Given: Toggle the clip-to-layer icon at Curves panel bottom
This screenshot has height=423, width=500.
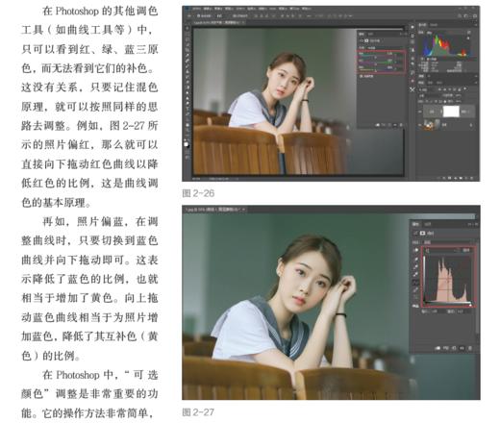Looking at the screenshot, I should pyautogui.click(x=437, y=348).
